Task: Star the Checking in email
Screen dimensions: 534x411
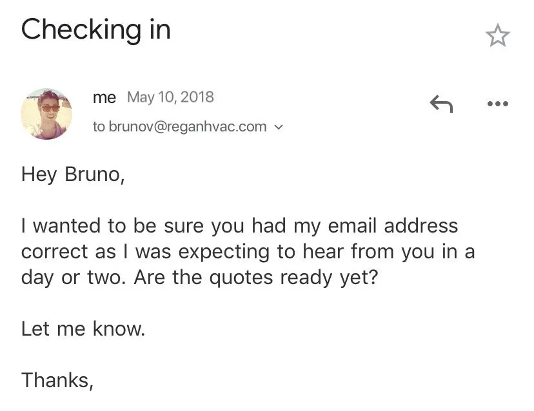Action: pyautogui.click(x=497, y=36)
